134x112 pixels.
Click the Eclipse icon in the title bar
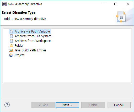coord(4,4)
